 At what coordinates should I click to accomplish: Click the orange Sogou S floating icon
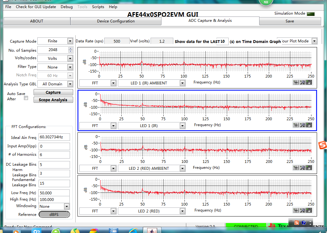pos(323,145)
